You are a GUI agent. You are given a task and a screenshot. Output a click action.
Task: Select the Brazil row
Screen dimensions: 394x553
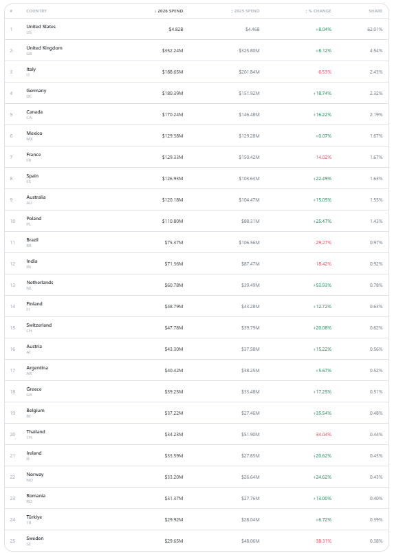[197, 242]
